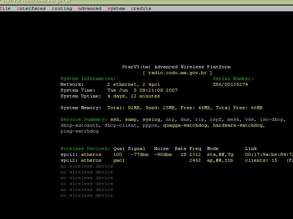Screen dimensions: 293x219
Task: Click the dns service entry
Action: [x=185, y=120]
